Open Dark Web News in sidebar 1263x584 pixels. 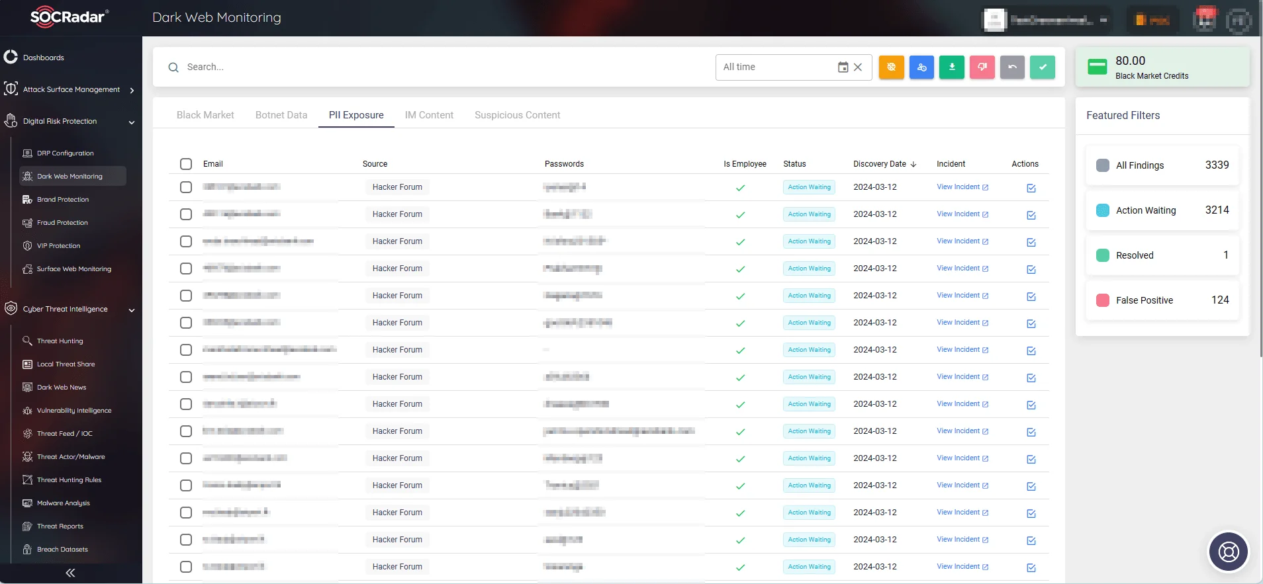(x=61, y=387)
